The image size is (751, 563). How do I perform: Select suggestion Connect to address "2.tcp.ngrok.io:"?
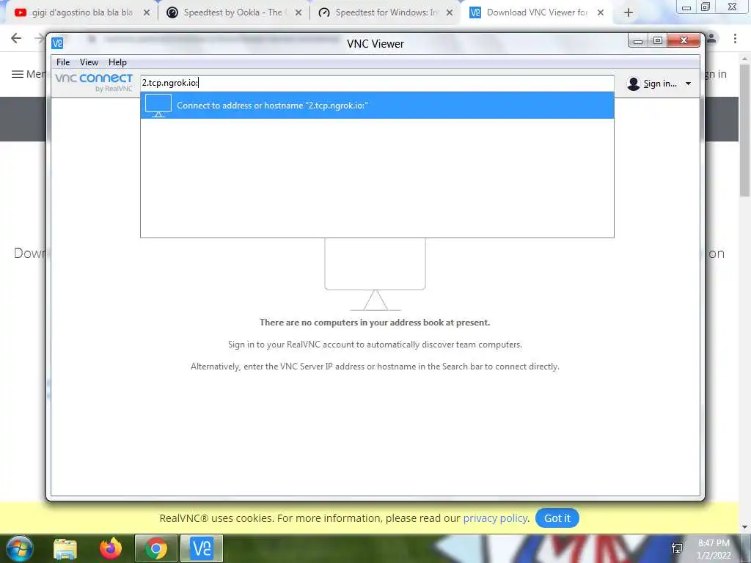point(377,106)
